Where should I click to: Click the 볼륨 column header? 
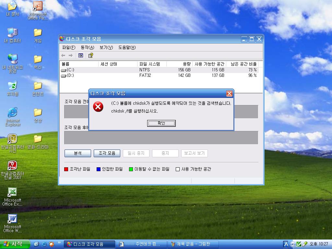pyautogui.click(x=79, y=64)
